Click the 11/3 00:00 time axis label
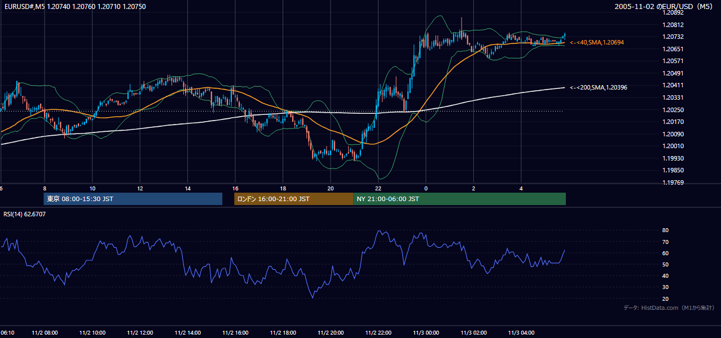This screenshot has width=721, height=338. [425, 333]
